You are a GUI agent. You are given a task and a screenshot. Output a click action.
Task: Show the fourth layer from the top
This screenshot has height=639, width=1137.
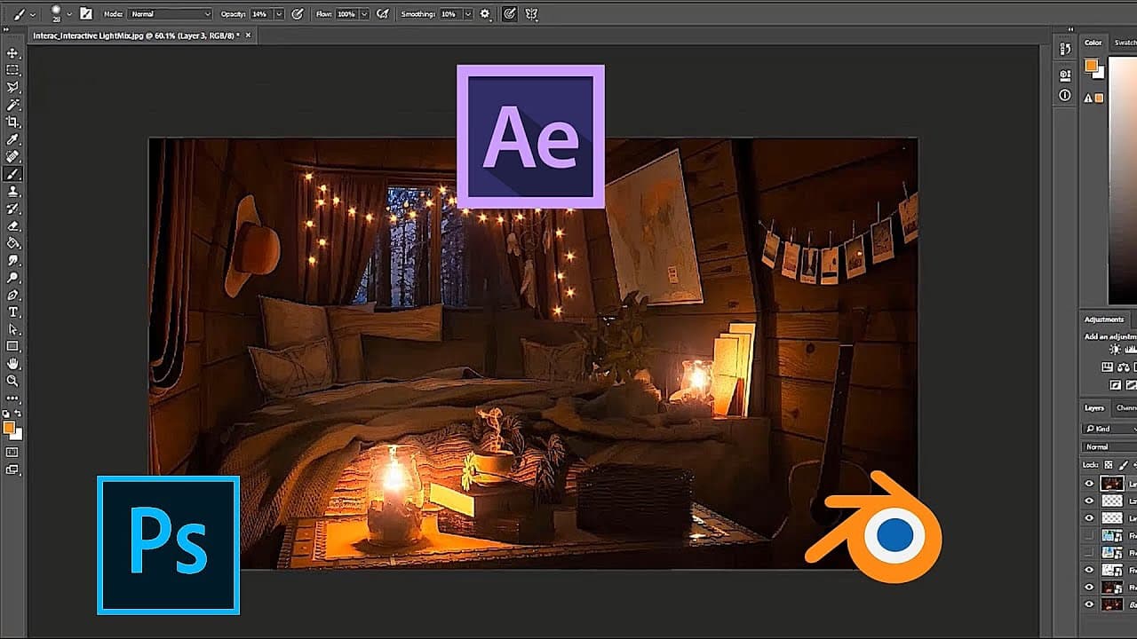1090,535
